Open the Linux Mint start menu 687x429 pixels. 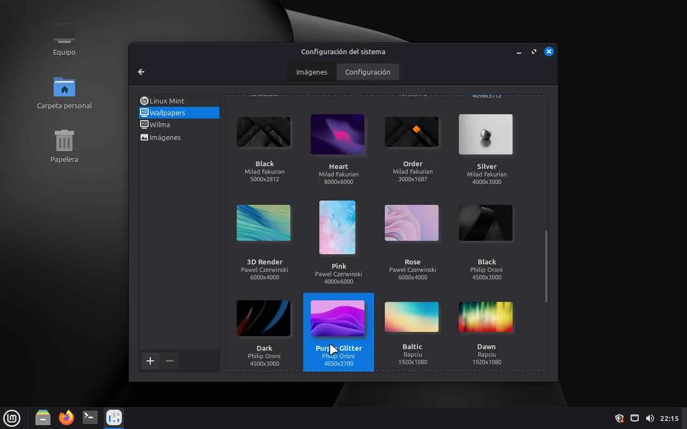coord(12,418)
